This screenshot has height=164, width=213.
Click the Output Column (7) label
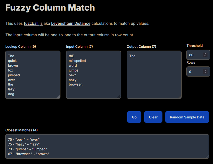tap(141, 47)
